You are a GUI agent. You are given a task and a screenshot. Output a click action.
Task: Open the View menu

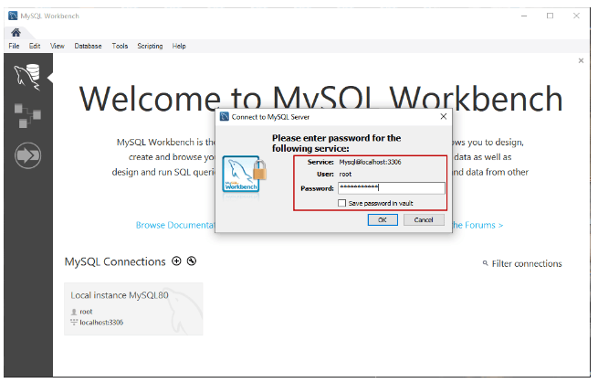click(x=58, y=46)
